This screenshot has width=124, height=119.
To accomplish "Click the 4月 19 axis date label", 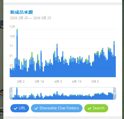I will (76, 82).
